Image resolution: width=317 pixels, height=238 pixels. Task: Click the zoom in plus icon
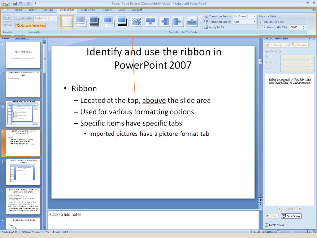click(307, 232)
